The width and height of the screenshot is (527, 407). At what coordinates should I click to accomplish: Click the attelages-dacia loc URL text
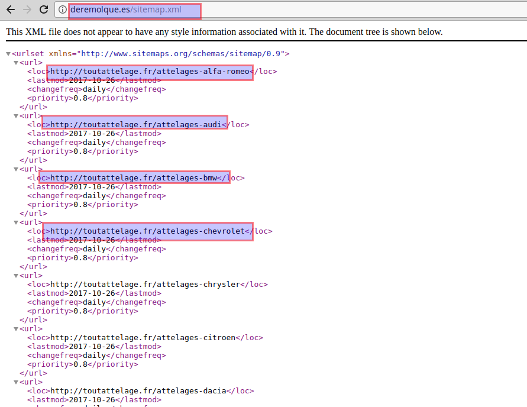coord(148,390)
